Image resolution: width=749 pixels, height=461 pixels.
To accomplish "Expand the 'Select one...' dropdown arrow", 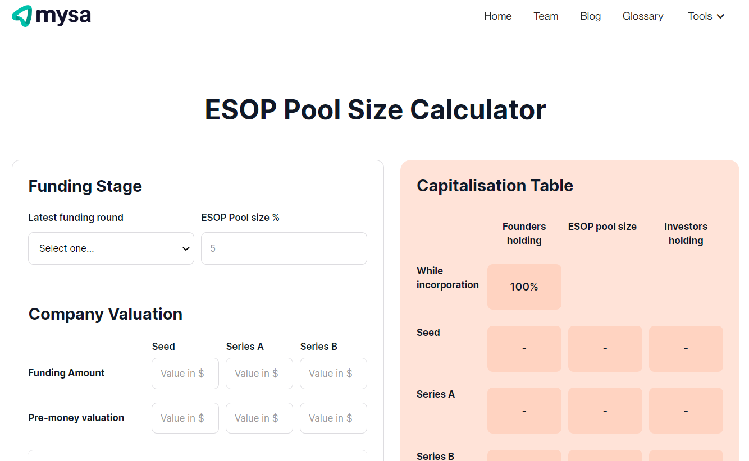I will [185, 248].
